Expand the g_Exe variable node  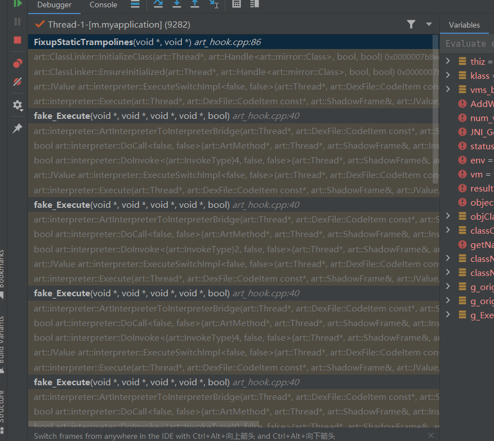(448, 314)
